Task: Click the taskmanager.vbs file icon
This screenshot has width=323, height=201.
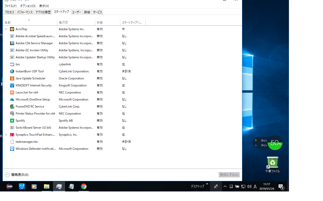Action: coord(12,142)
